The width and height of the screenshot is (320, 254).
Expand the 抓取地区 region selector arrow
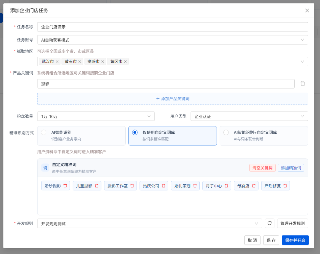click(302, 62)
